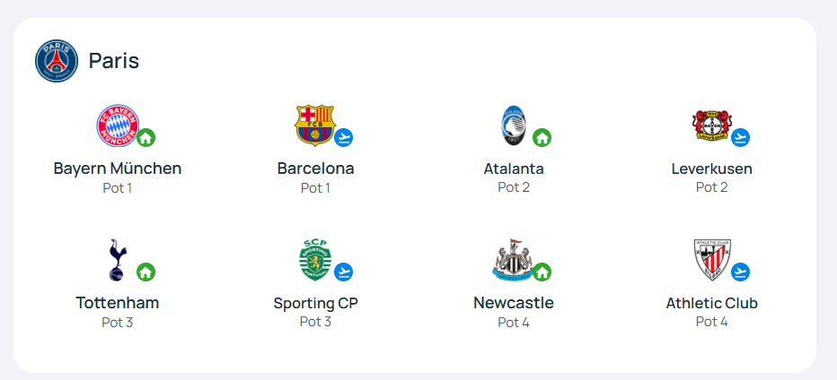
Task: Click blue away plane icon beside Leverkusen
Action: [740, 137]
